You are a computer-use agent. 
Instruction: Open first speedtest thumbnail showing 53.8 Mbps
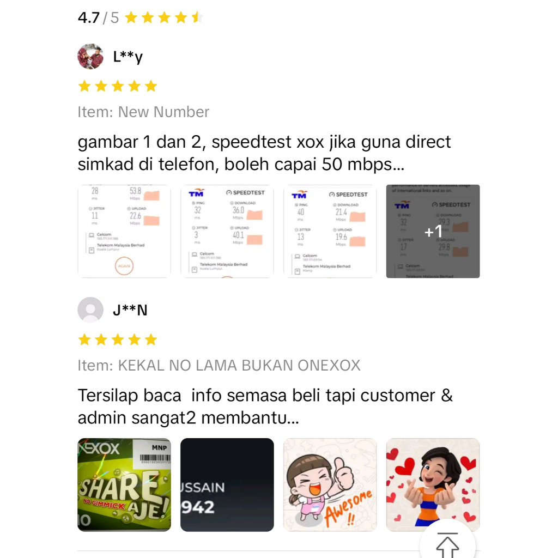(x=124, y=231)
